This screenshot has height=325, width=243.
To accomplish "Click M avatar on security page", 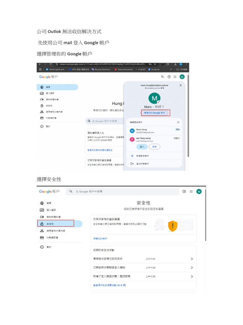I will coord(199,191).
